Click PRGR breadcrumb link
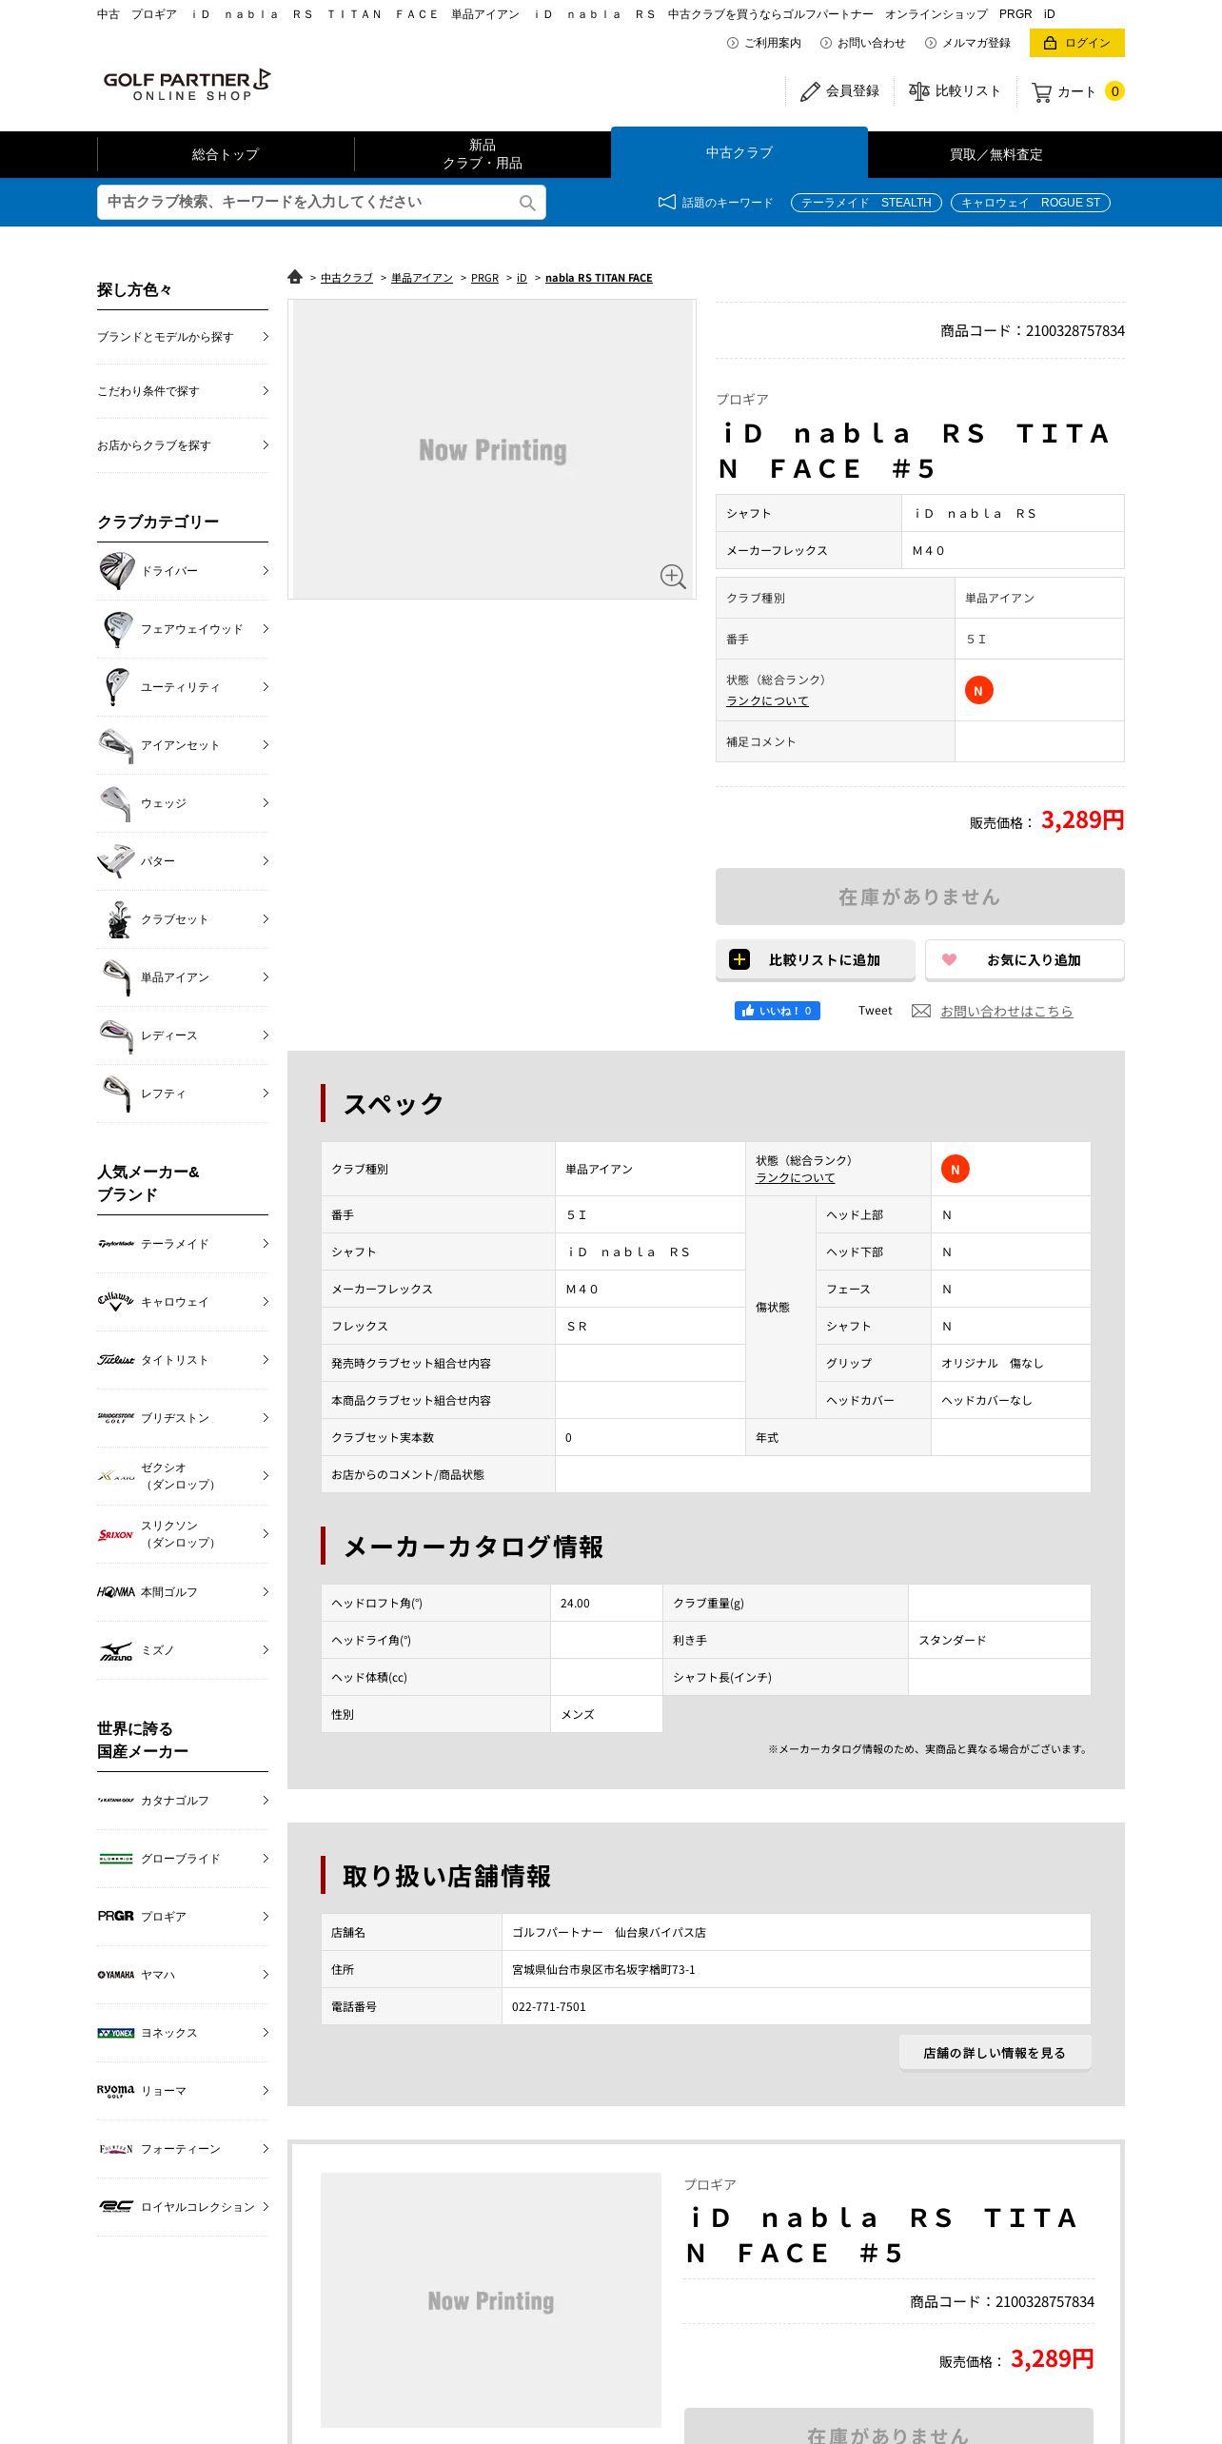The image size is (1222, 2444). click(484, 278)
